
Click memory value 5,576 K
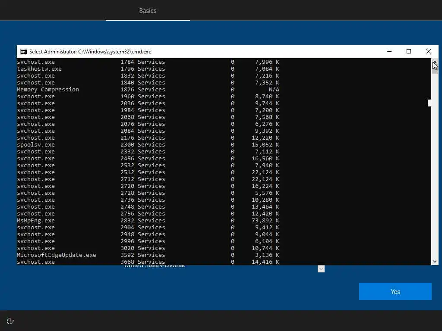tap(267, 193)
